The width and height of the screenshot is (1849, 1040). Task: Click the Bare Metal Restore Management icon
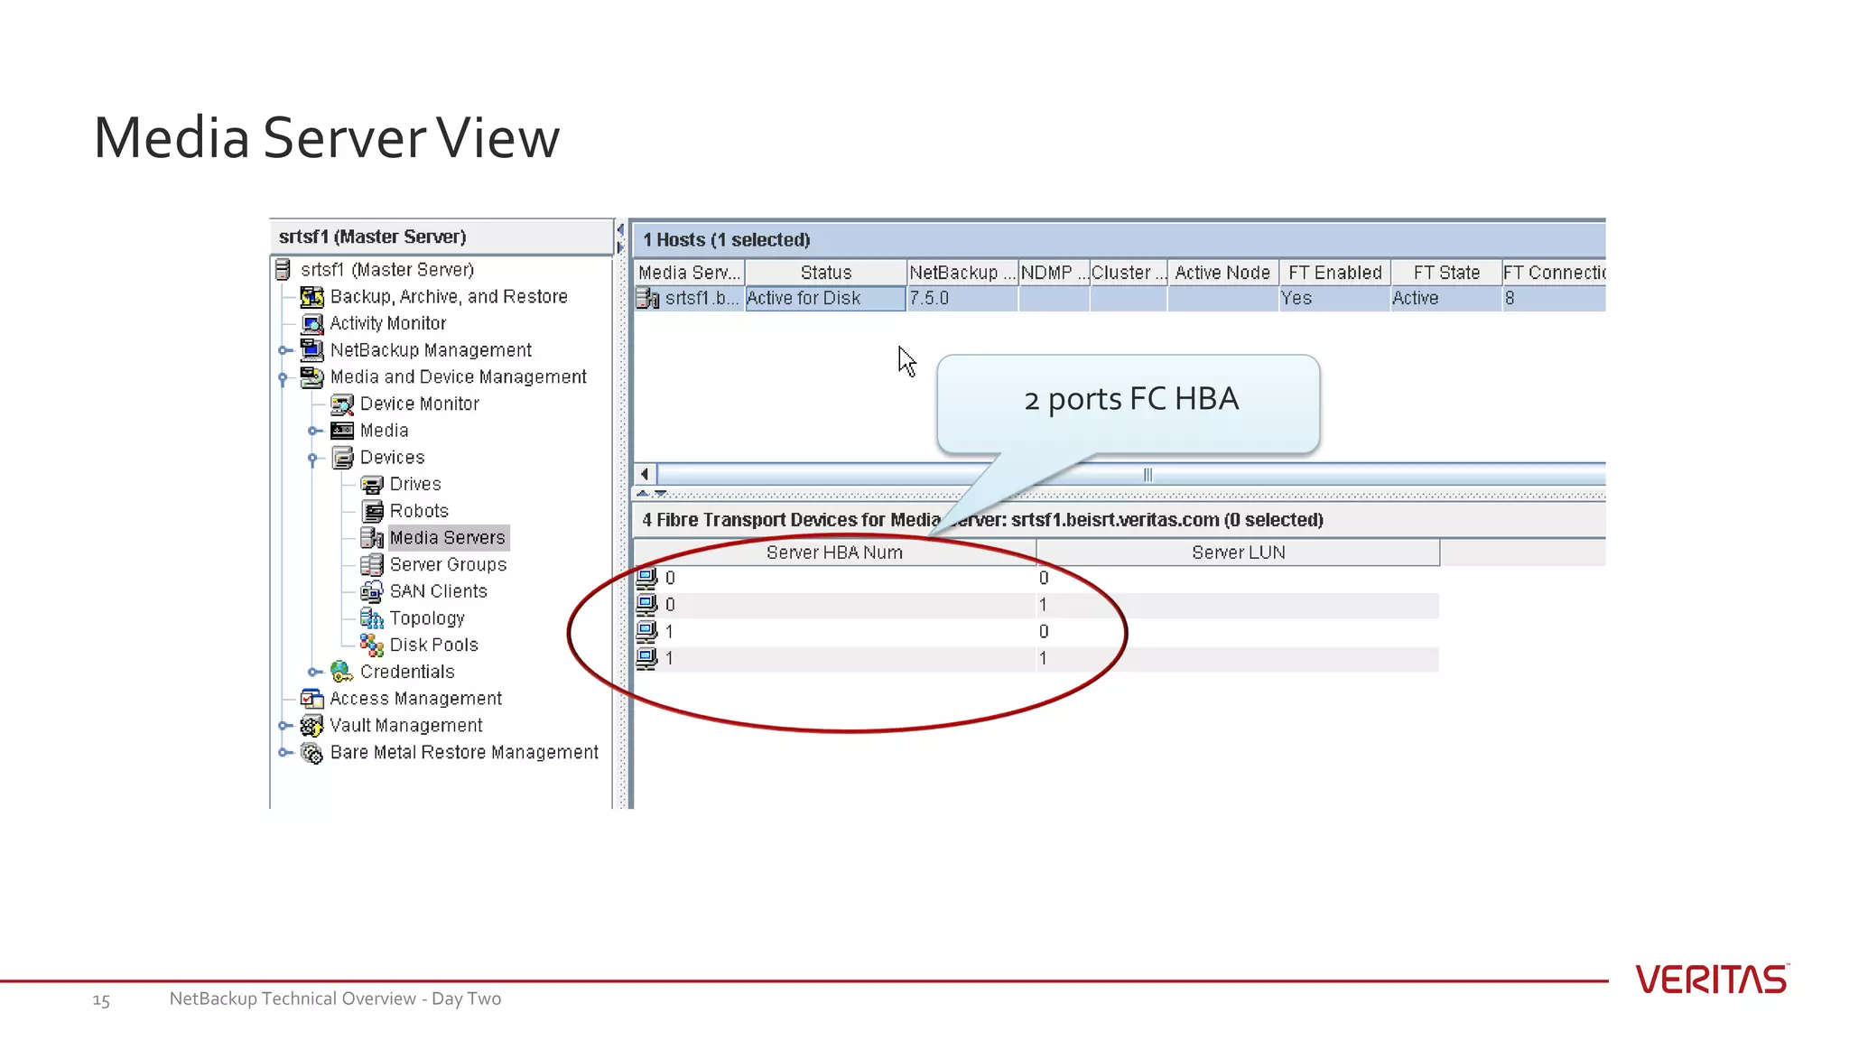(x=312, y=753)
